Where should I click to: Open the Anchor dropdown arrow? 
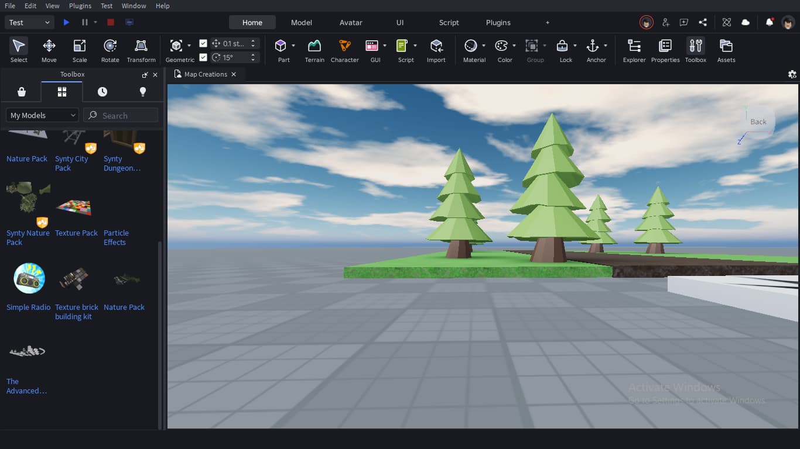click(x=605, y=46)
